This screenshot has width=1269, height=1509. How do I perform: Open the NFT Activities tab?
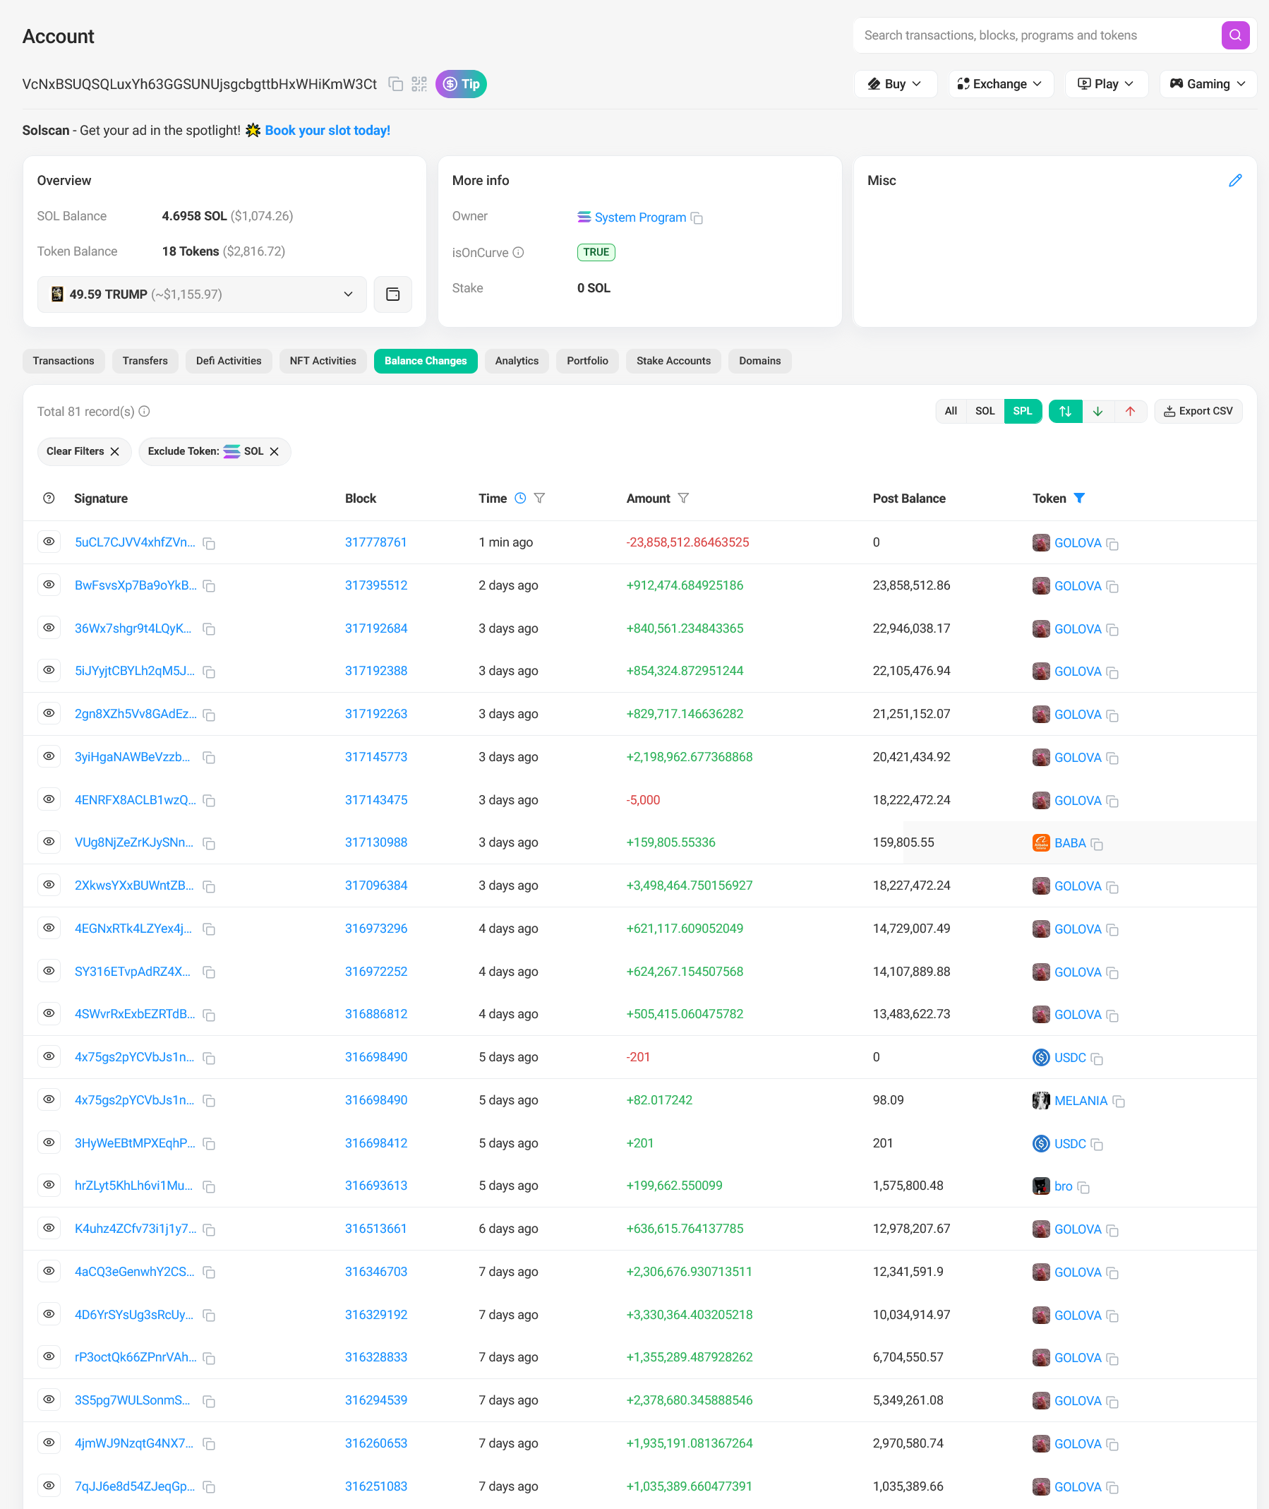coord(323,362)
